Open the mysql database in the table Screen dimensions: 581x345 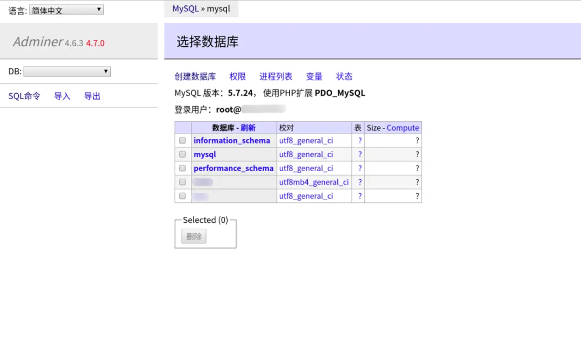[x=204, y=154]
